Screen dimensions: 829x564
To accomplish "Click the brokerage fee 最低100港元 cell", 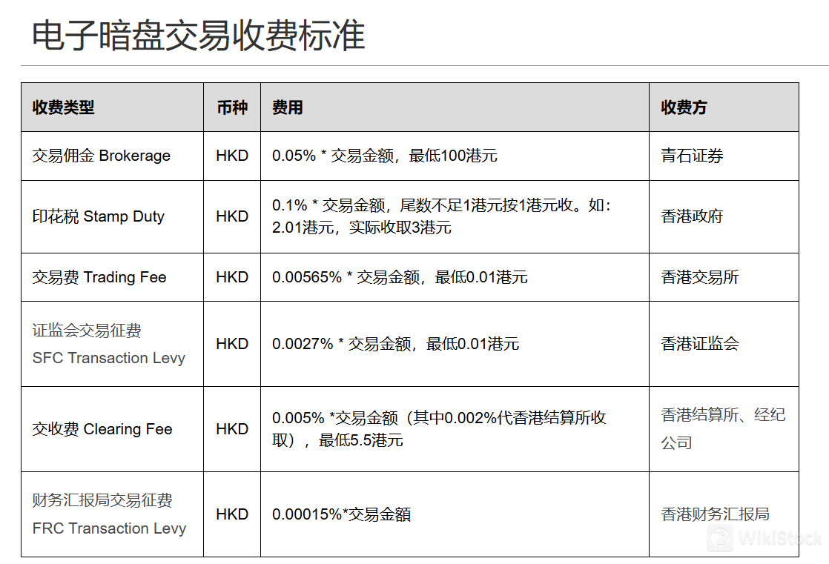I will [x=384, y=156].
